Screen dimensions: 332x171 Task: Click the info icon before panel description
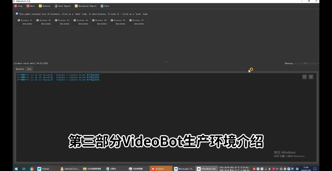17,14
